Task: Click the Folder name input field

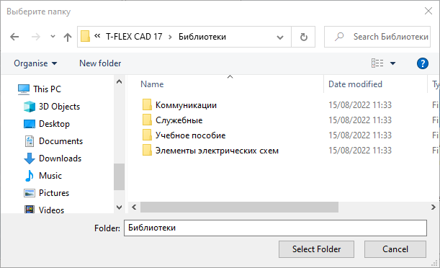Action: pyautogui.click(x=275, y=228)
